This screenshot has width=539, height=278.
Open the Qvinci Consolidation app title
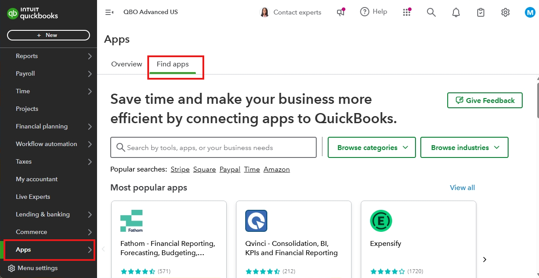tap(292, 248)
